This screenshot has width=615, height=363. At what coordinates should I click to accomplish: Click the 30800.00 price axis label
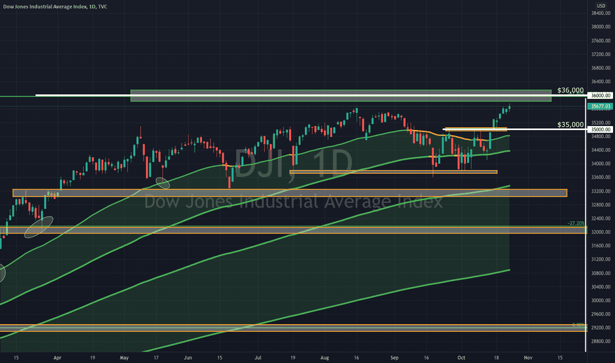tap(600, 273)
